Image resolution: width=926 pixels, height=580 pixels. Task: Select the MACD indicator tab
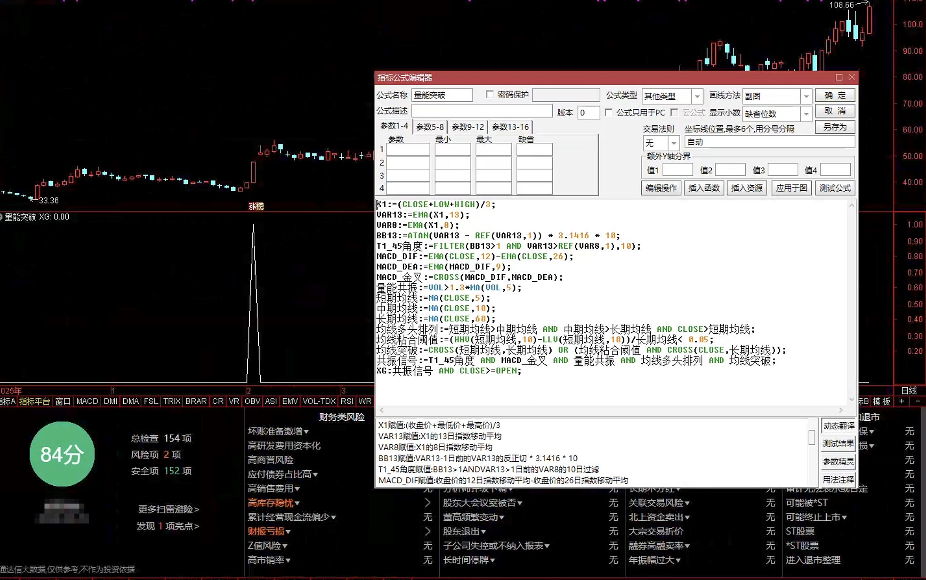click(x=87, y=401)
